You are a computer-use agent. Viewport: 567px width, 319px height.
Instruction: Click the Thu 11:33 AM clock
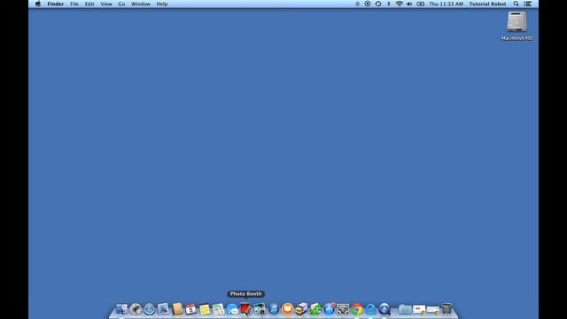pos(447,4)
